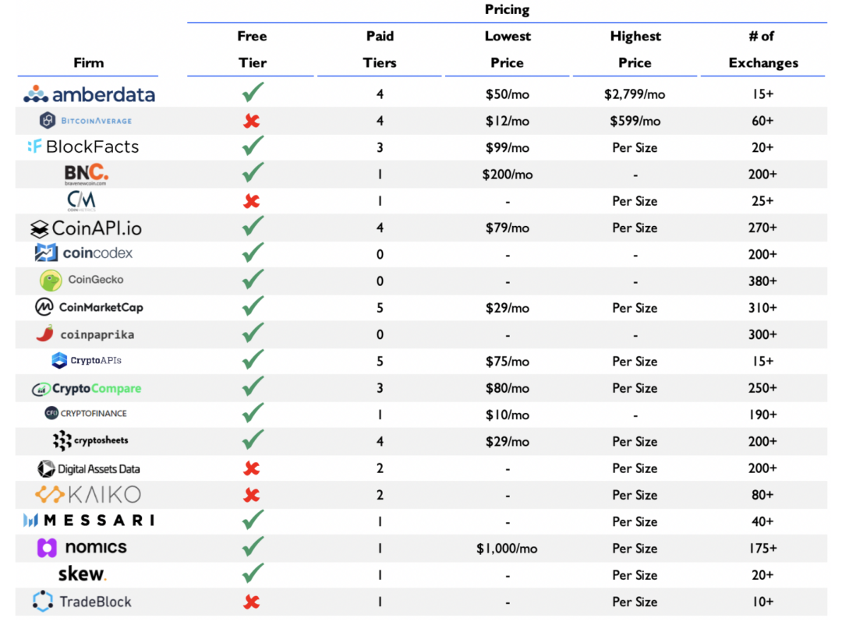Click the # of Exchanges column header
Image resolution: width=842 pixels, height=625 pixels.
point(762,49)
